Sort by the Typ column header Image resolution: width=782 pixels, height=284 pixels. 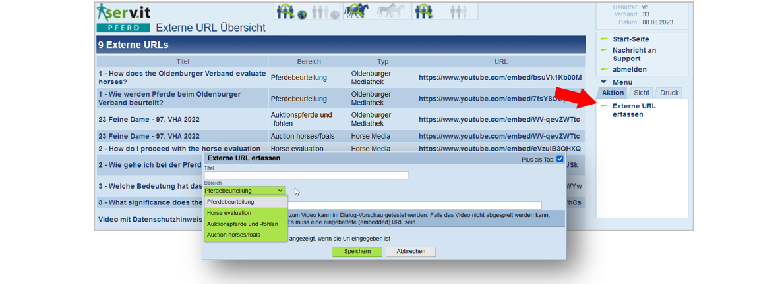pyautogui.click(x=382, y=62)
